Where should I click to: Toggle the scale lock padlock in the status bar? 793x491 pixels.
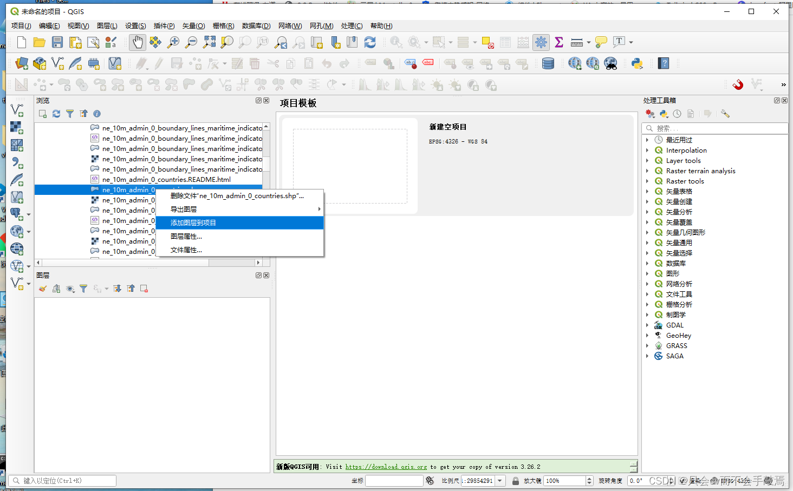point(516,481)
